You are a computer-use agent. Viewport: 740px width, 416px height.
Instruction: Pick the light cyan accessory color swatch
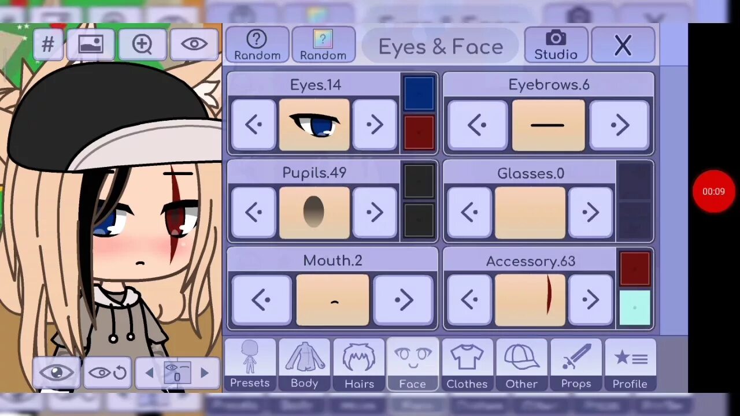[635, 308]
